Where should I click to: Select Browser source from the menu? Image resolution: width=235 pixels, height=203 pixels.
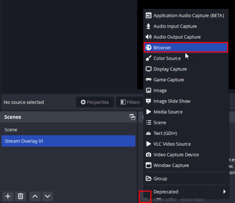(x=186, y=47)
